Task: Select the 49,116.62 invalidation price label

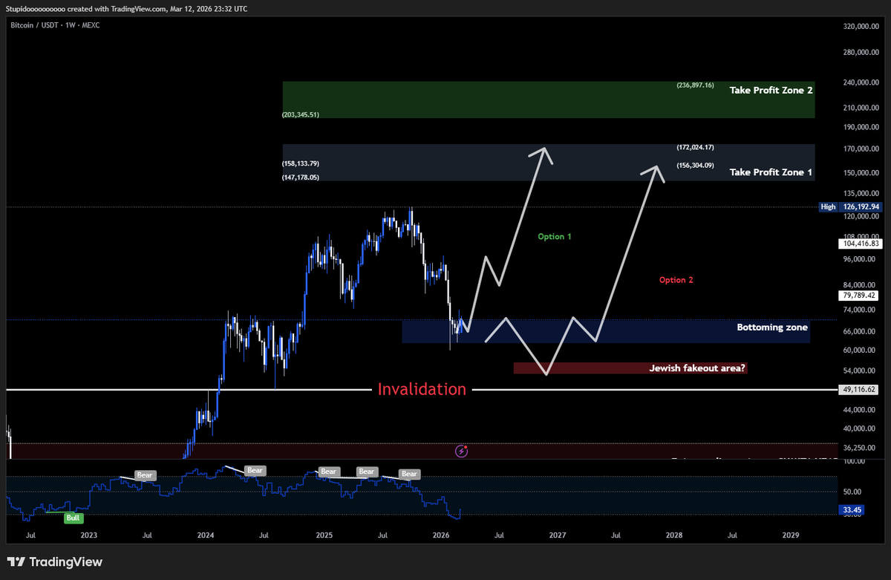Action: point(859,389)
